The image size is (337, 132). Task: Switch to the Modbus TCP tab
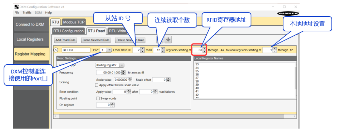(73, 22)
